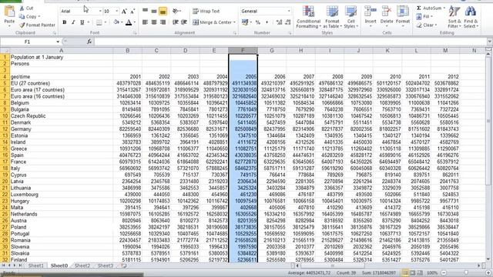The height and width of the screenshot is (277, 493).
Task: Apply underline formatting
Action: pyautogui.click(x=82, y=22)
